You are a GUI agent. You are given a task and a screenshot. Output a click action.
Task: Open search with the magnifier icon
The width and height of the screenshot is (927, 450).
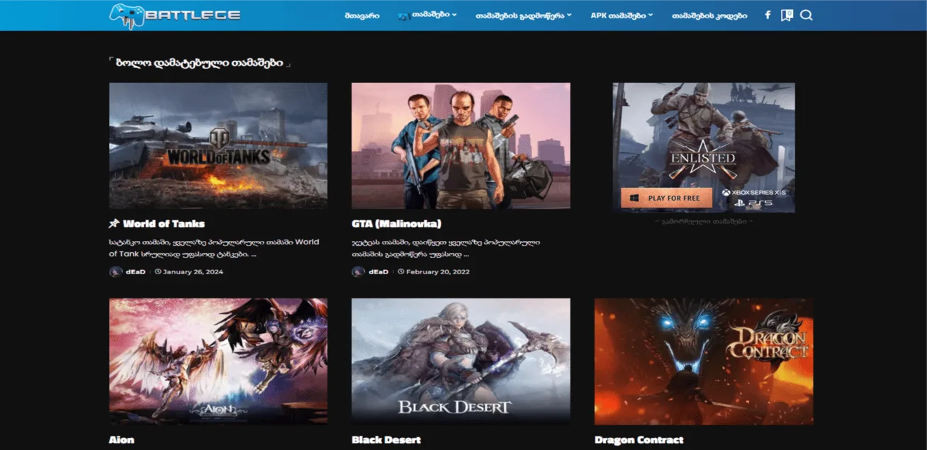tap(806, 15)
